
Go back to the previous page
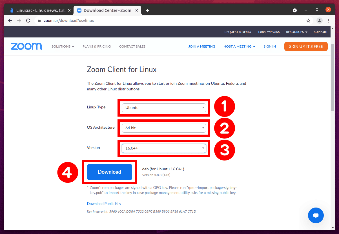10,20
